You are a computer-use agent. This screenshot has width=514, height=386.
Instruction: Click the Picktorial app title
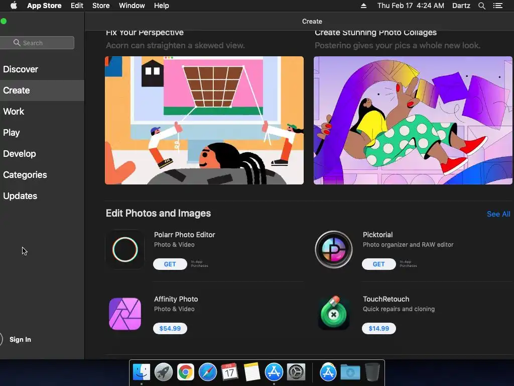coord(377,235)
